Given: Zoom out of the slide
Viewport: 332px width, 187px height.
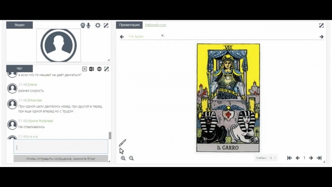Looking at the screenshot, I should [x=131, y=158].
